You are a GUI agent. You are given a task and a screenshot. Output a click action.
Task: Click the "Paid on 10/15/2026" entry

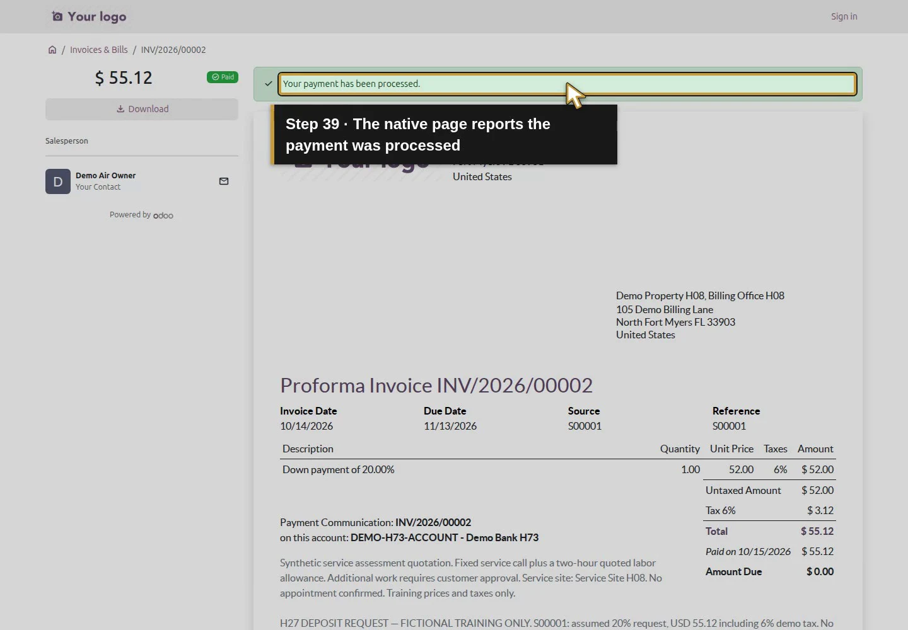point(748,551)
